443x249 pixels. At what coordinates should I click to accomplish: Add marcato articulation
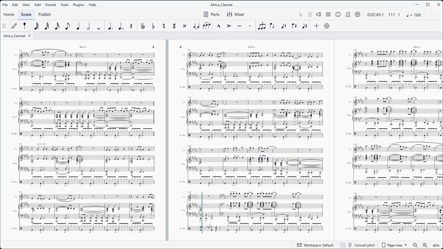pyautogui.click(x=218, y=26)
